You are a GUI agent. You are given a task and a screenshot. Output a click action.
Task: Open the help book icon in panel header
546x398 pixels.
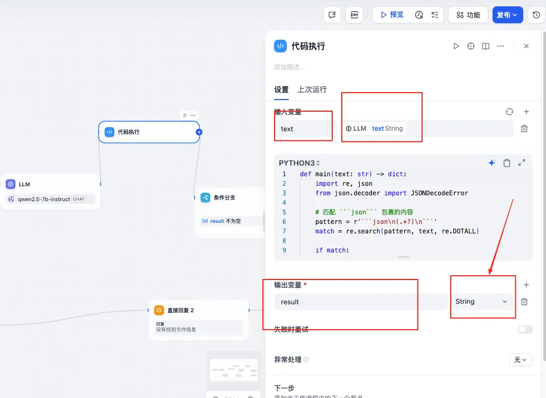coord(485,46)
